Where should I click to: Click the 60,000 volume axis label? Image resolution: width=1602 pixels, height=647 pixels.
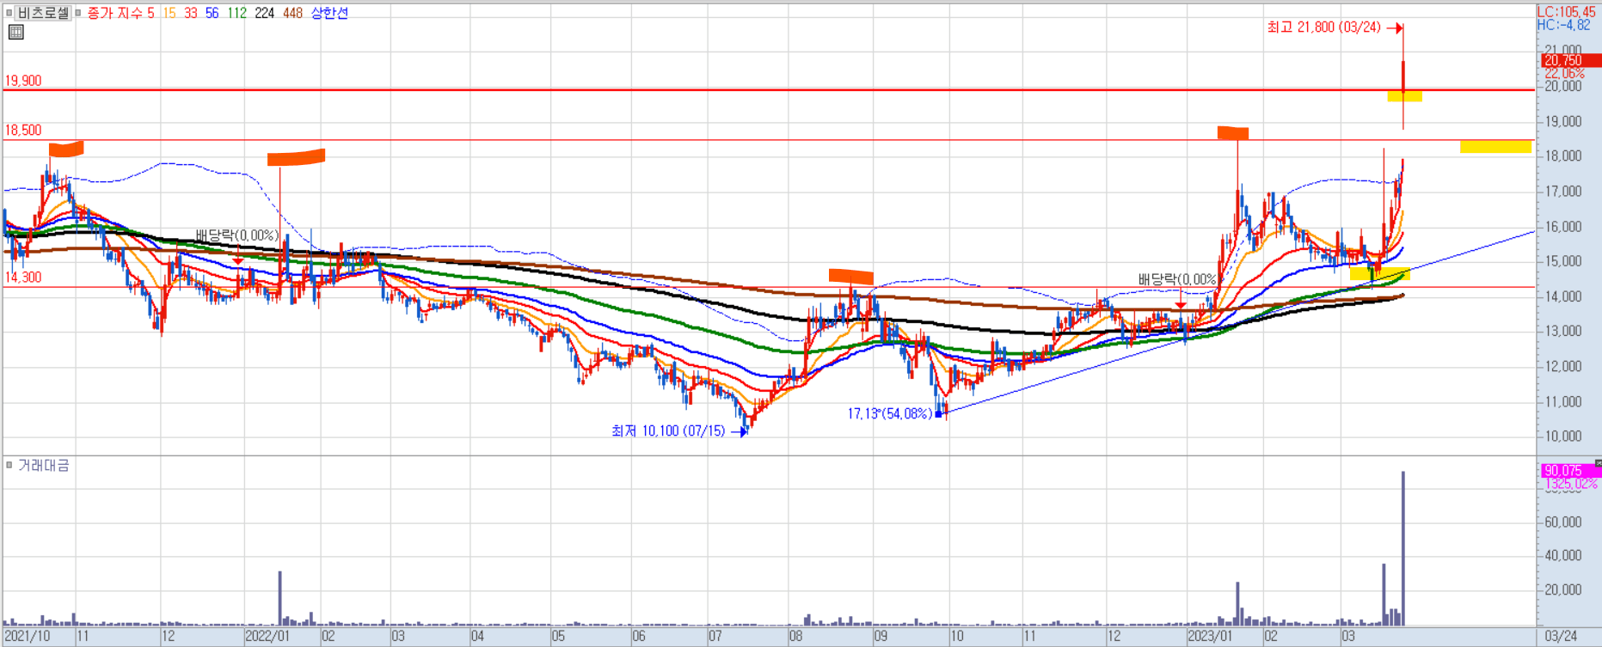(x=1563, y=522)
